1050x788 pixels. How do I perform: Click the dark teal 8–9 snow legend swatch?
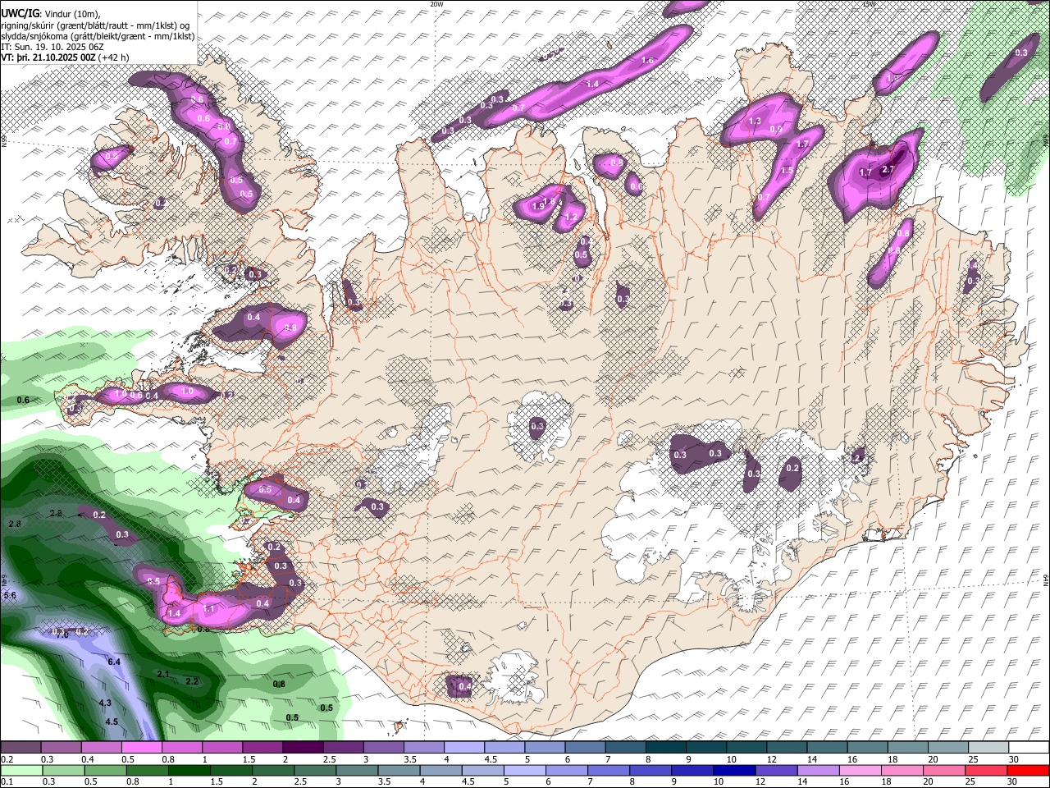[666, 748]
